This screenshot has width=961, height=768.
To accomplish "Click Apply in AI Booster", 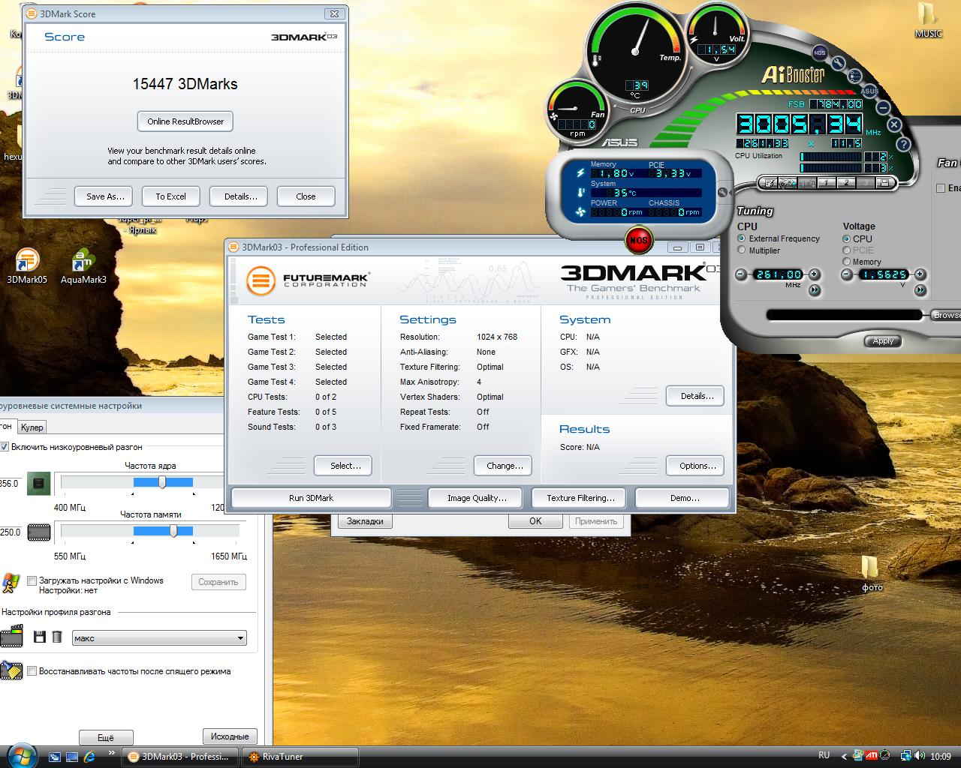I will coord(883,341).
